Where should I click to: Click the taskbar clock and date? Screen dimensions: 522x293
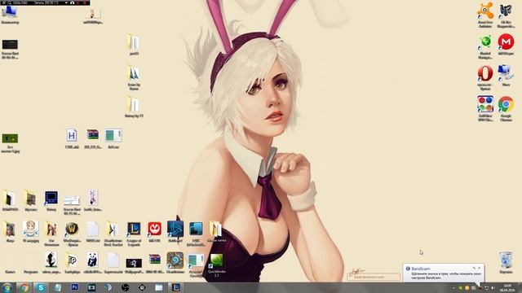pos(507,287)
